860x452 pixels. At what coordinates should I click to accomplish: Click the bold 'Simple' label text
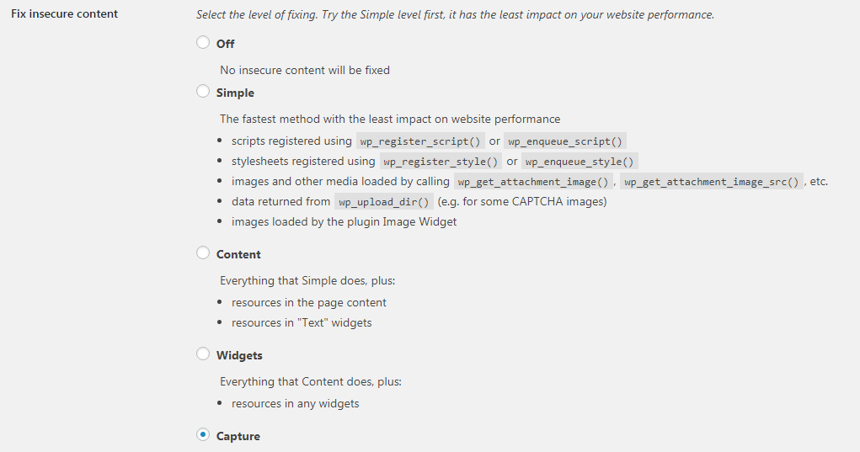pyautogui.click(x=235, y=93)
